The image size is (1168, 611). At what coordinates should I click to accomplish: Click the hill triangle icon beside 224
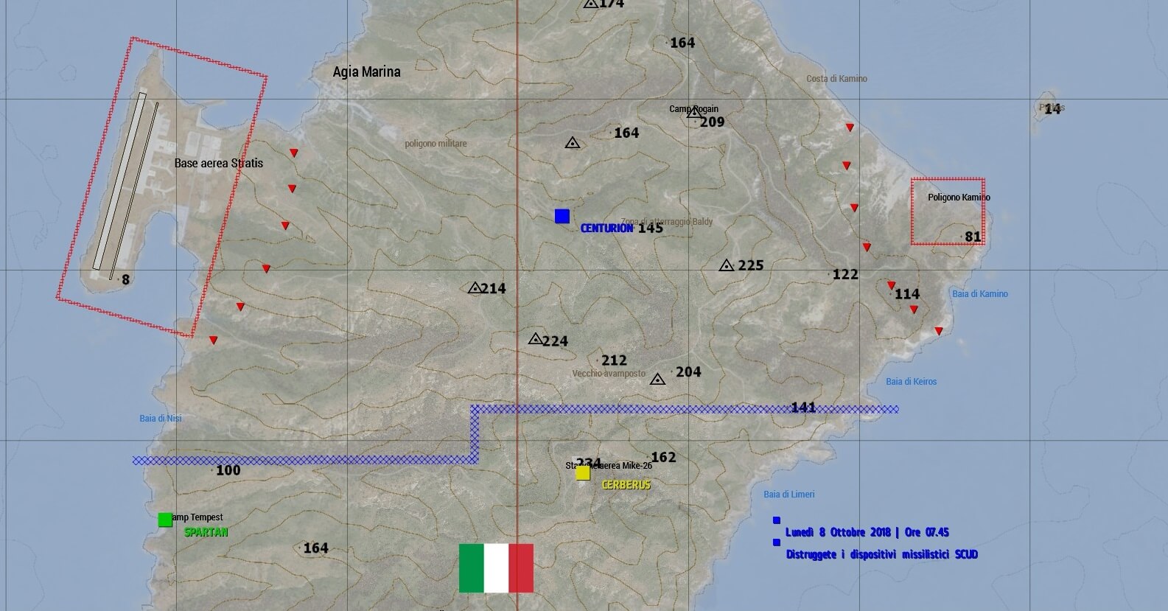coord(536,339)
